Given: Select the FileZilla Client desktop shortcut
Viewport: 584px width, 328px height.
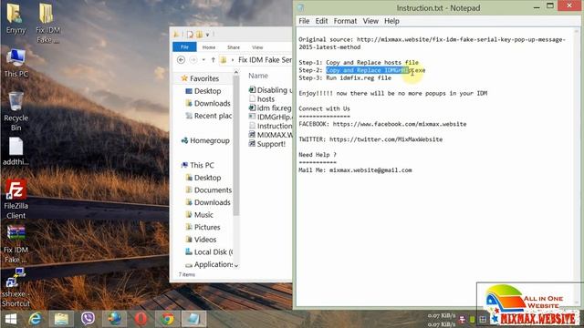Looking at the screenshot, I should coord(16,200).
